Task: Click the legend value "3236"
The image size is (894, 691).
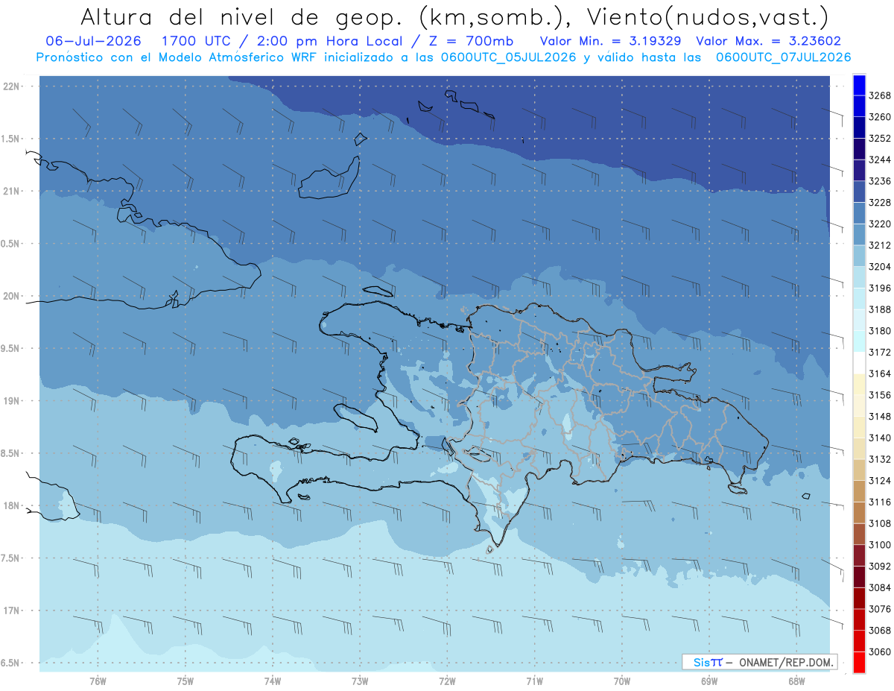Action: [880, 181]
